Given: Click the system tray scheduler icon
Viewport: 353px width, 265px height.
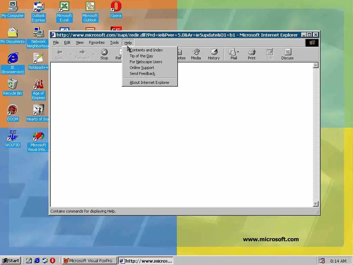Looking at the screenshot, I should coord(322,261).
